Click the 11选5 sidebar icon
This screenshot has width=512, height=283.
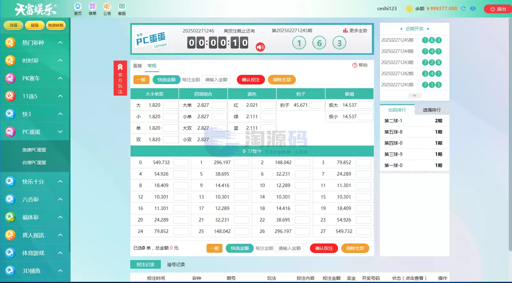10,96
